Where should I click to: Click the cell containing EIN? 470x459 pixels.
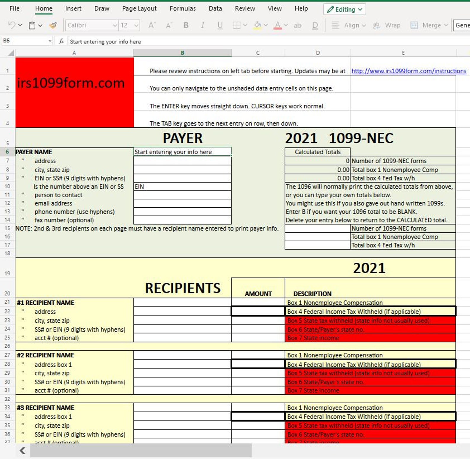coord(182,187)
